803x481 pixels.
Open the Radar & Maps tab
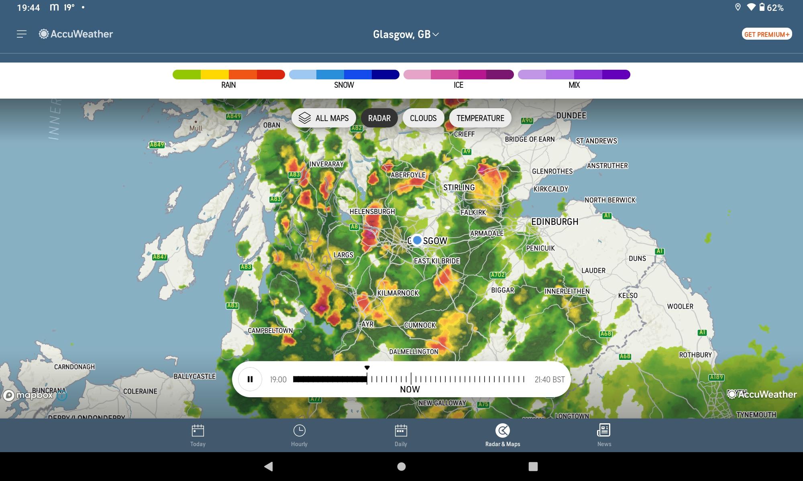click(503, 436)
